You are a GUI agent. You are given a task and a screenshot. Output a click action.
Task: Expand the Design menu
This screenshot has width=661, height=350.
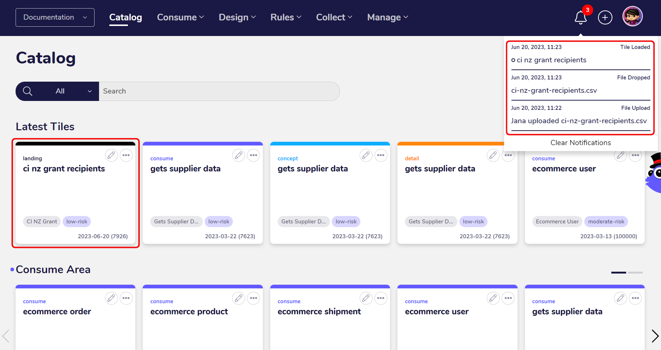point(237,17)
